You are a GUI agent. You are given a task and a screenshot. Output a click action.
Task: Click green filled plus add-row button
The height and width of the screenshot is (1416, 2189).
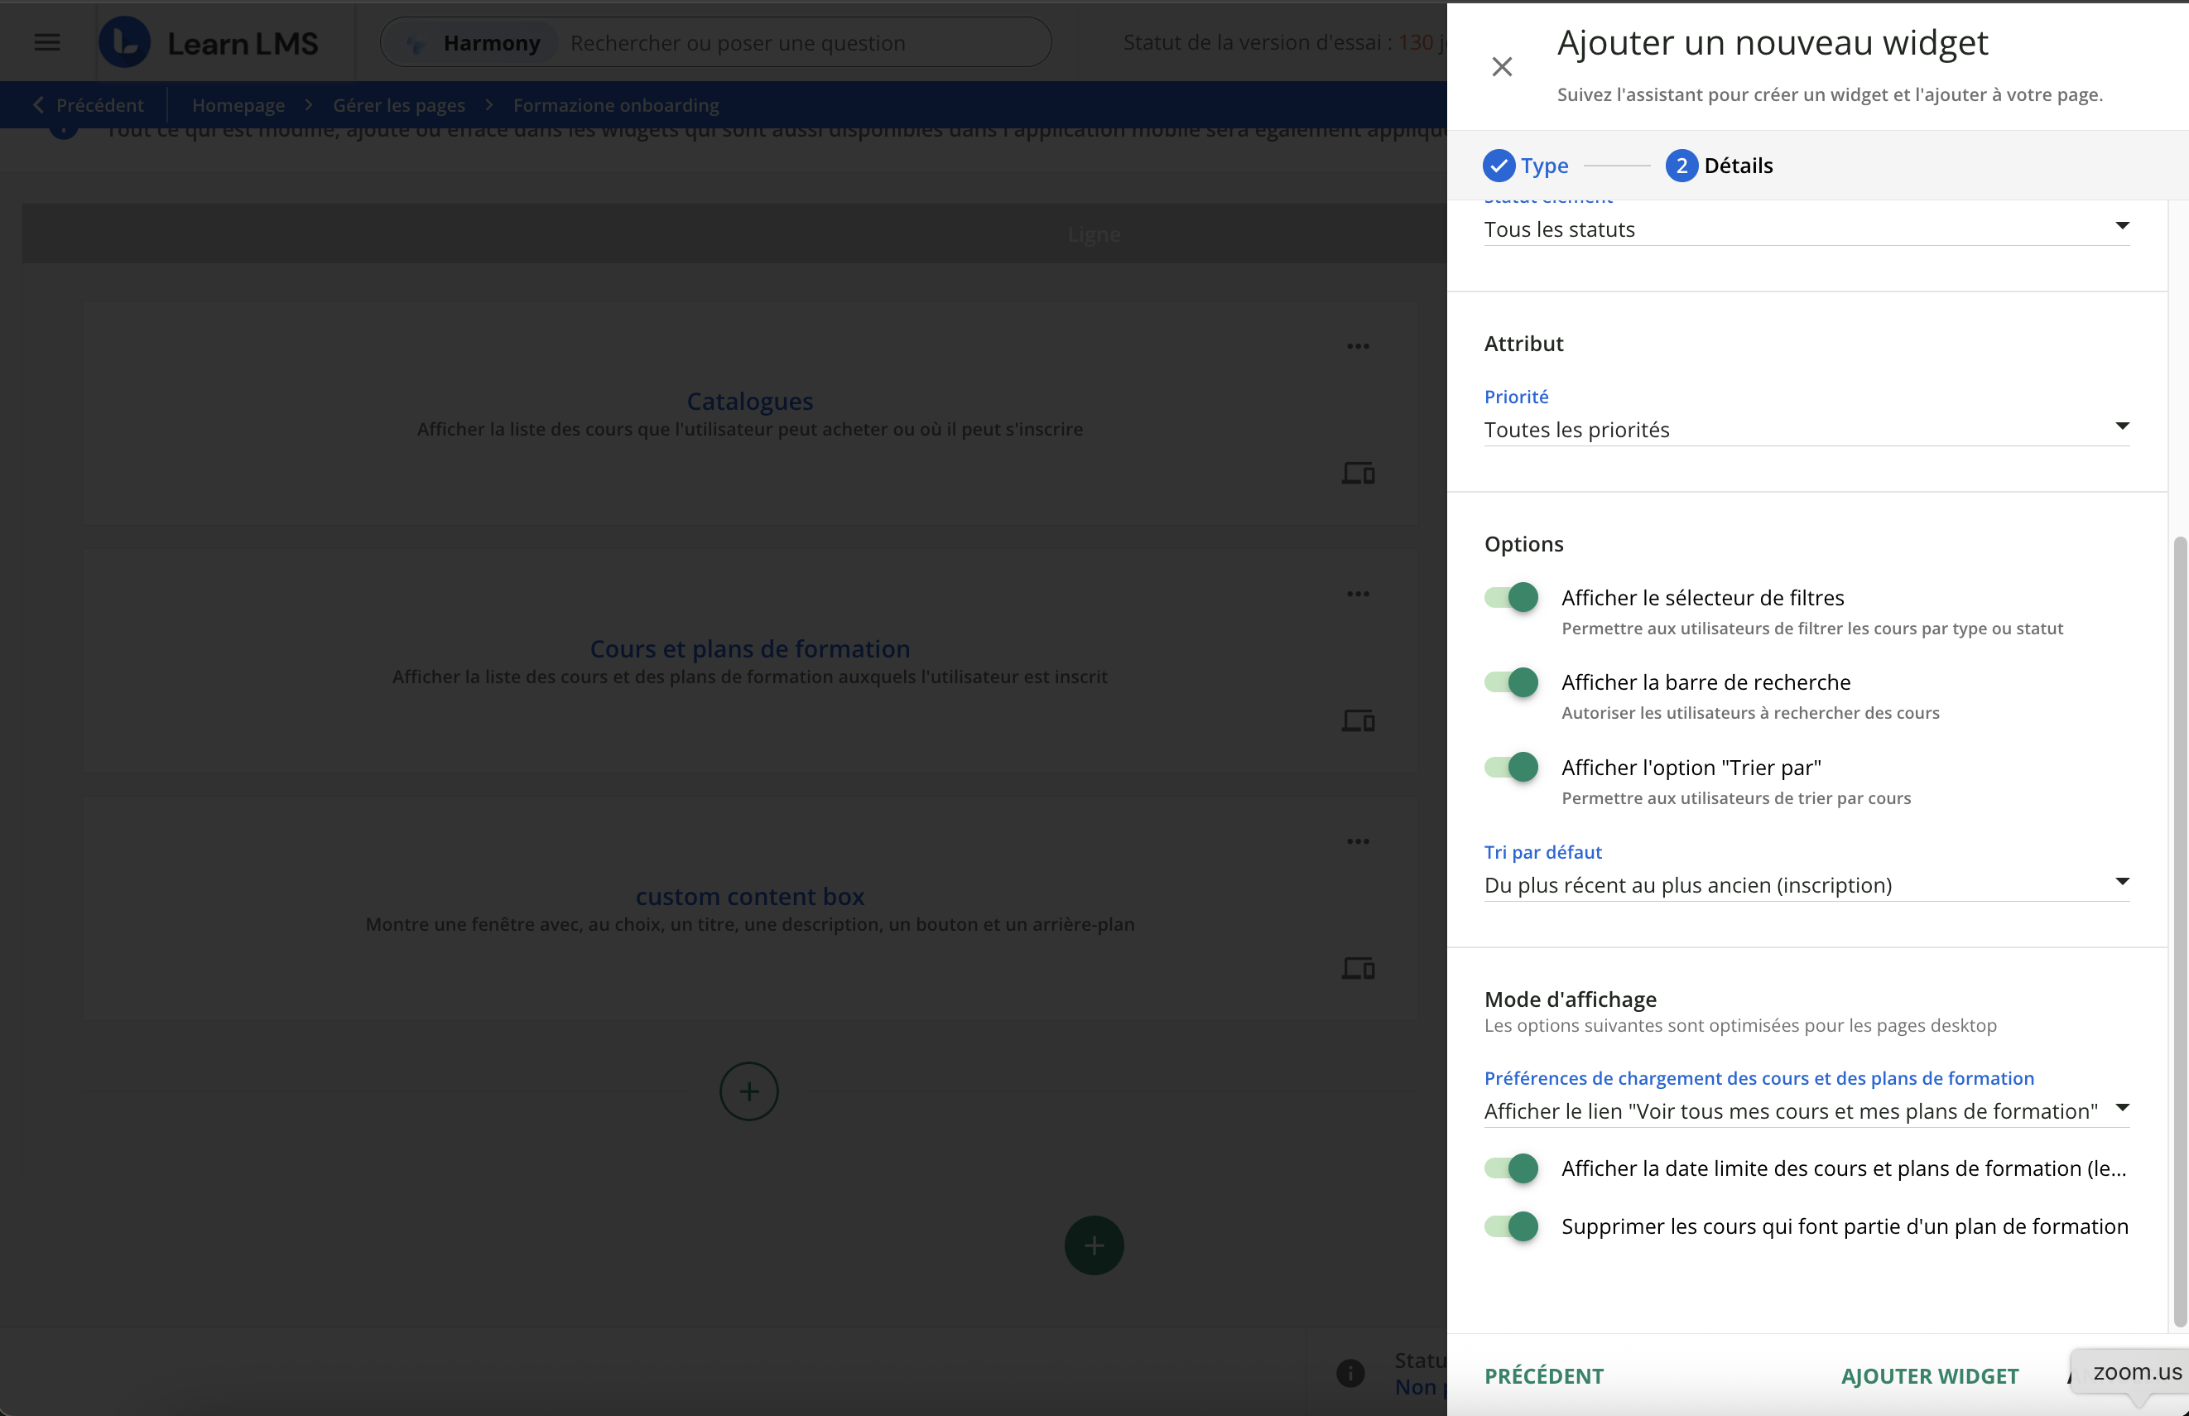pos(1093,1245)
